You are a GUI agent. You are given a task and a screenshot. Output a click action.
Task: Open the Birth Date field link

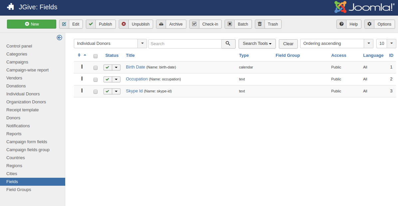click(135, 67)
